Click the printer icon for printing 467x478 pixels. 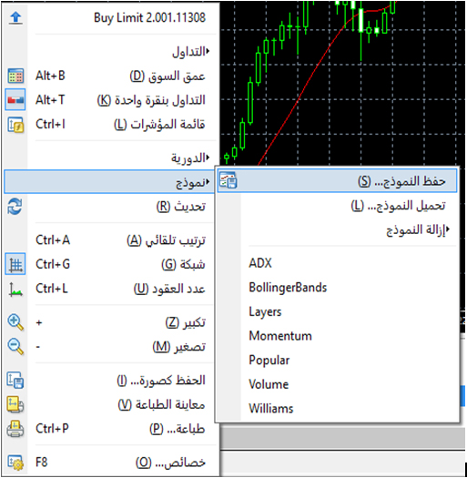click(15, 429)
